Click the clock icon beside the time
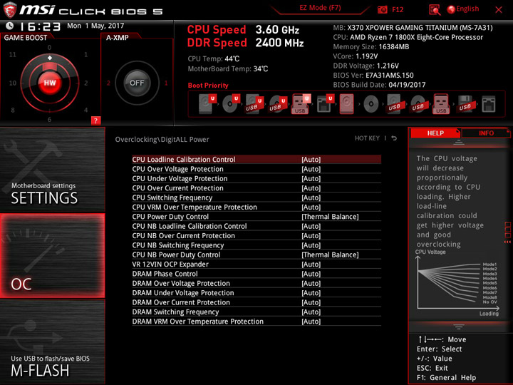This screenshot has width=513, height=385. click(10, 26)
